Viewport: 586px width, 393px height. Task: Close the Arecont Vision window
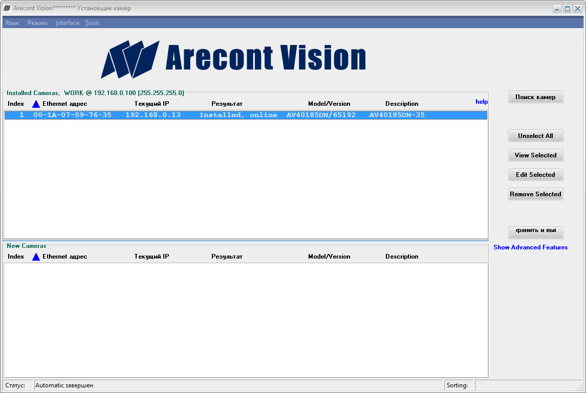coord(577,9)
